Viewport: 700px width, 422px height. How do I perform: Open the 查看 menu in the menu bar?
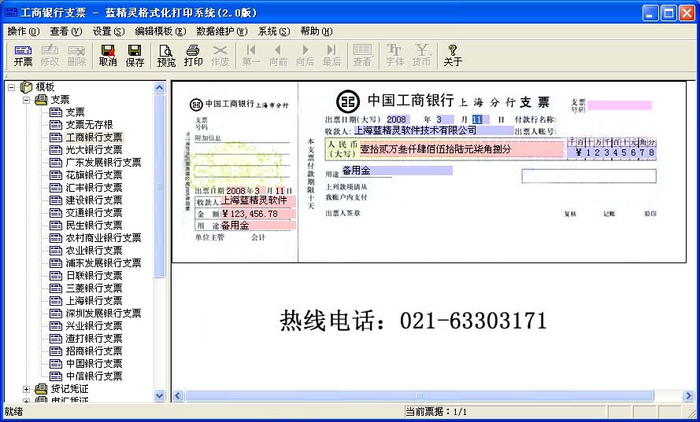pos(65,31)
